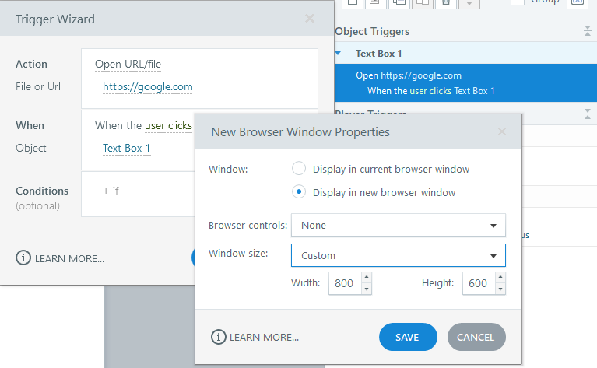Move the trigger down with the arrow button
597x368 pixels.
[x=469, y=3]
